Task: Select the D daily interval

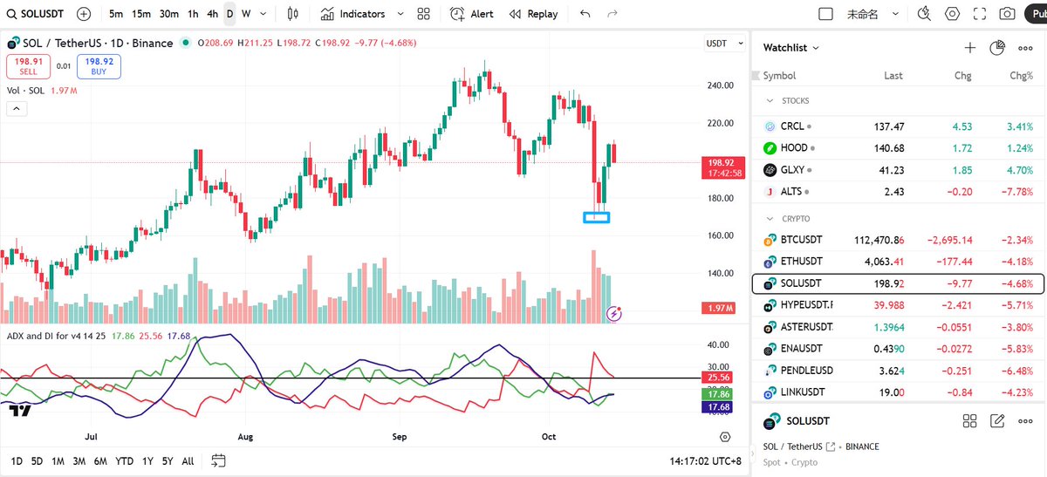Action: coord(229,14)
